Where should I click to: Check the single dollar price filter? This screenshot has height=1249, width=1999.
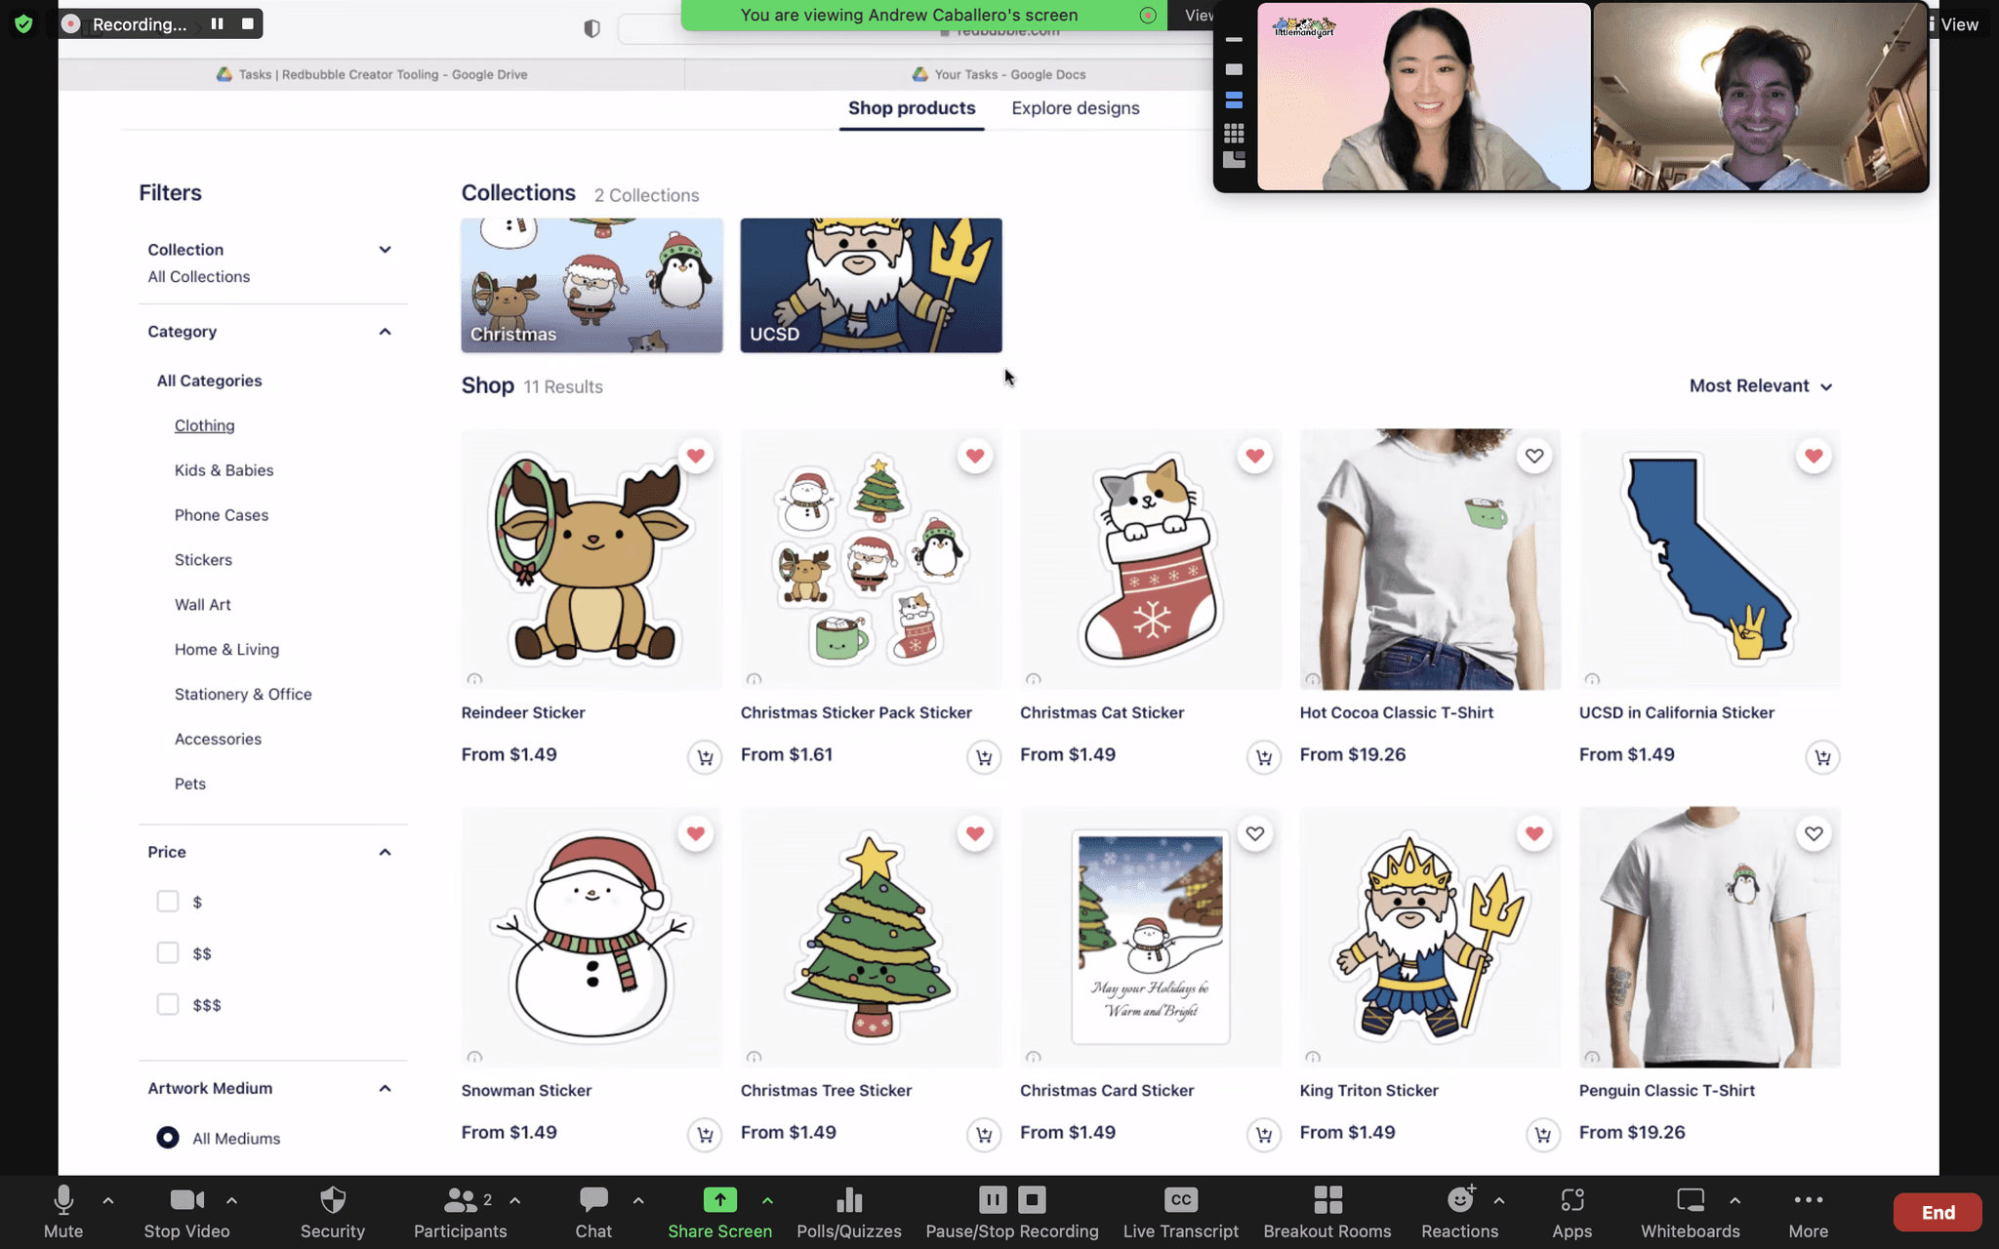pyautogui.click(x=168, y=902)
